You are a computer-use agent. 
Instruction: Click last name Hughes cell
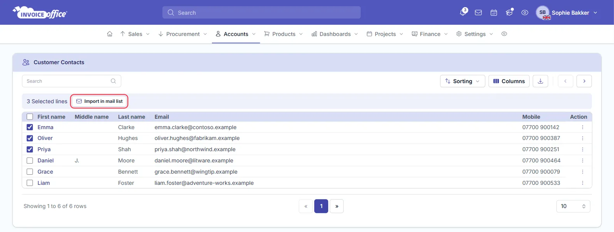coord(128,138)
